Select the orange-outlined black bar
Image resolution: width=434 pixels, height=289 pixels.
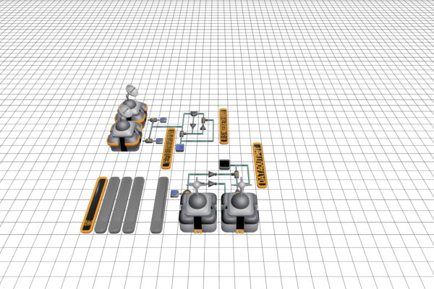(94, 205)
